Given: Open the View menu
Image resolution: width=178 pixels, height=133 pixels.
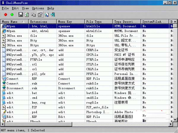Looking at the screenshot, I should point(25,8).
